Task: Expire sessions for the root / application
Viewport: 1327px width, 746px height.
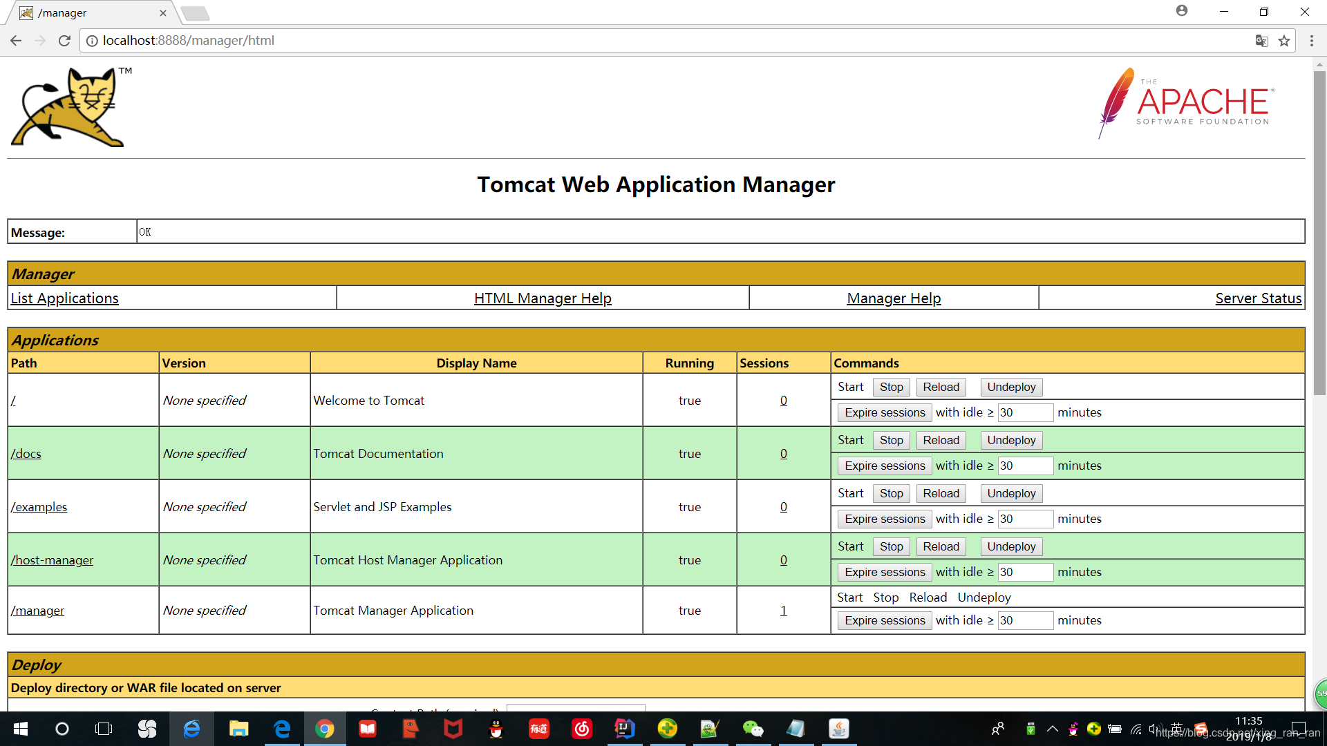Action: click(885, 413)
